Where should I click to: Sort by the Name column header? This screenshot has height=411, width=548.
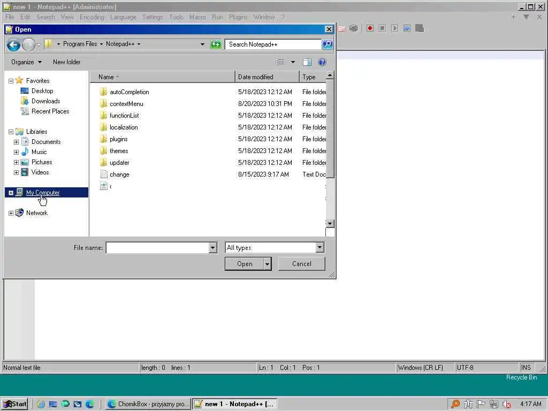click(x=163, y=77)
